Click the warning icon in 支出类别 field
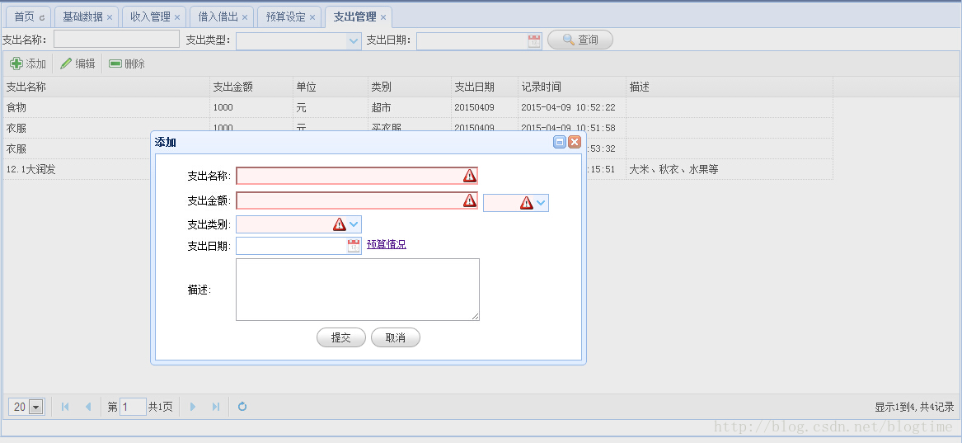This screenshot has width=962, height=443. pyautogui.click(x=340, y=224)
